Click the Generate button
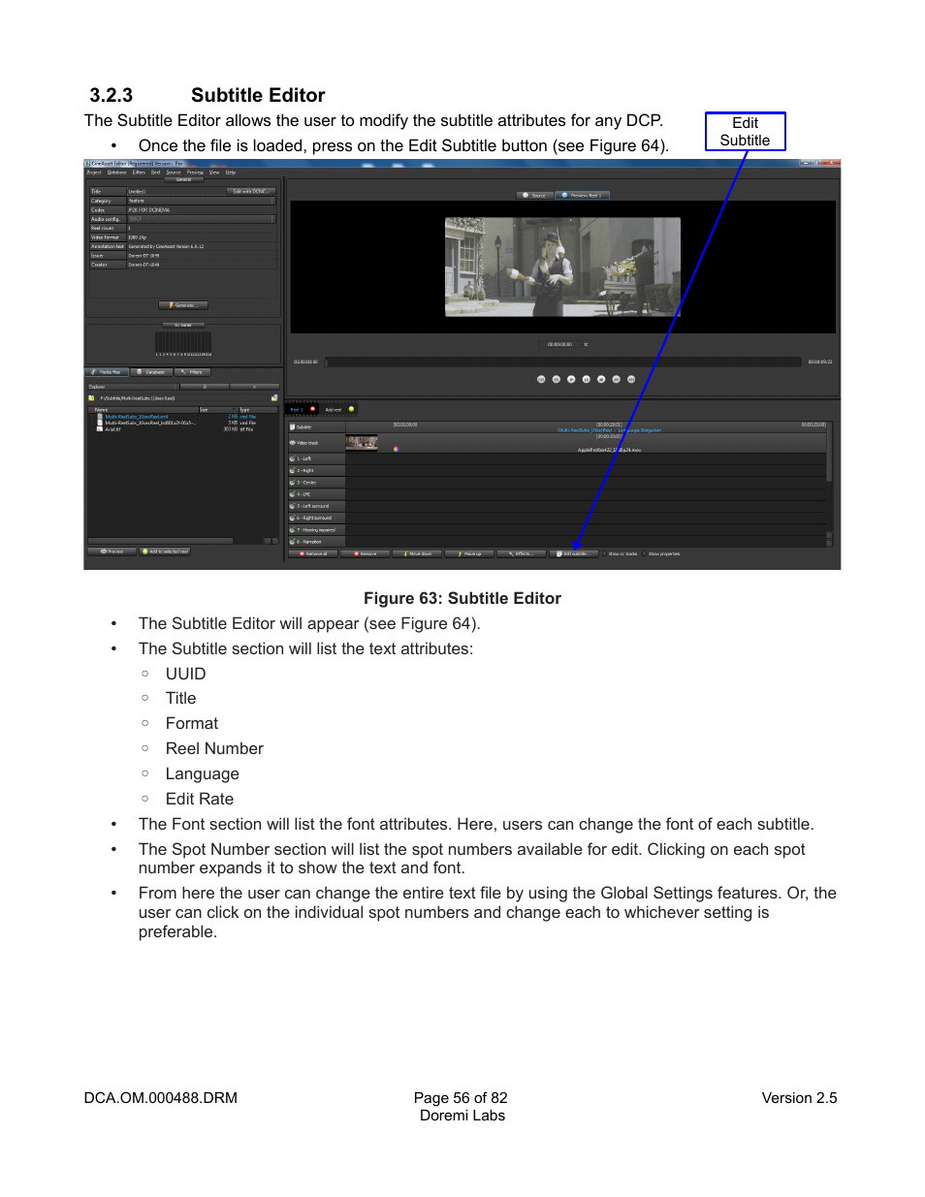This screenshot has height=1197, width=925. click(x=183, y=305)
